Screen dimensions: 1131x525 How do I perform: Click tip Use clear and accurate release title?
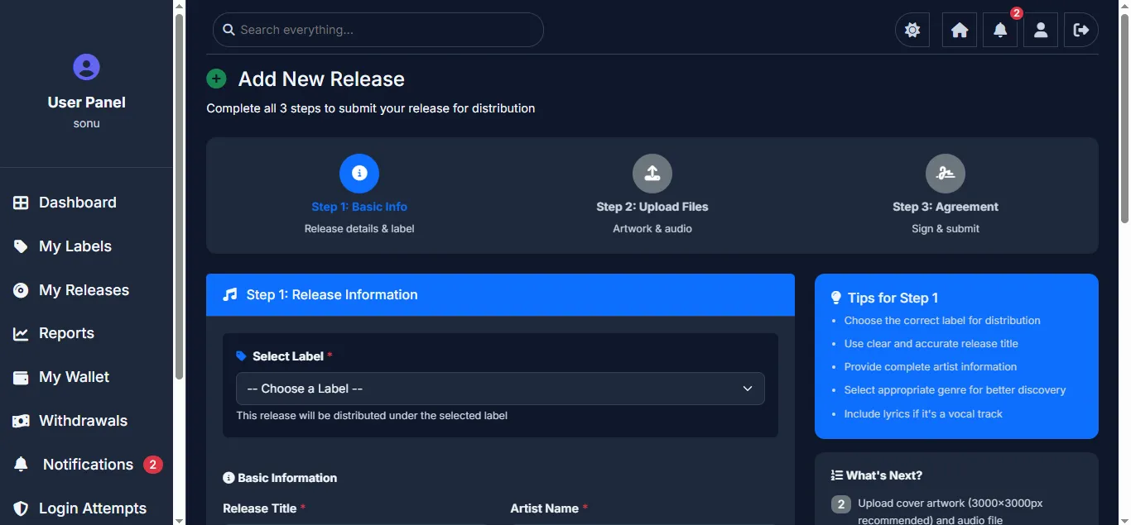coord(931,344)
